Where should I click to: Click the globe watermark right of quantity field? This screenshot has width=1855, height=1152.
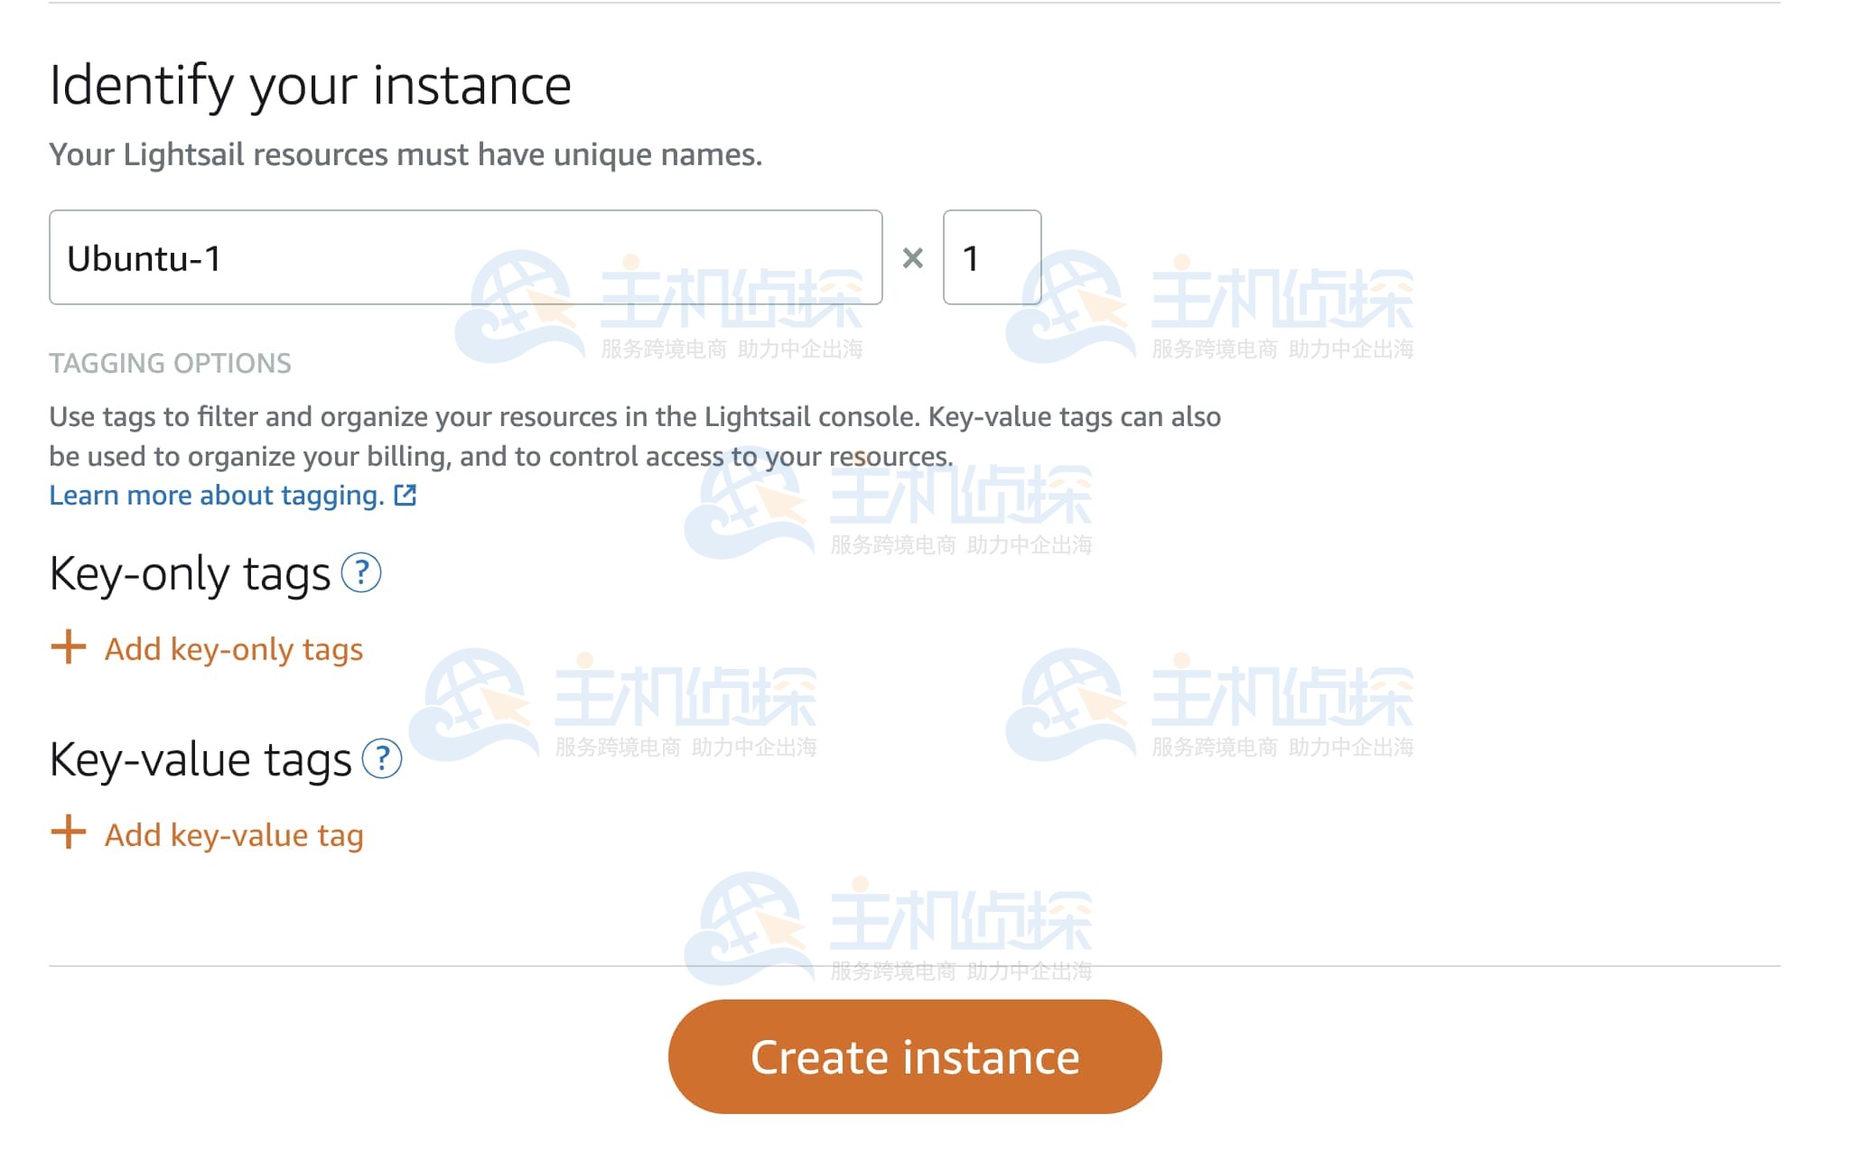click(1070, 307)
